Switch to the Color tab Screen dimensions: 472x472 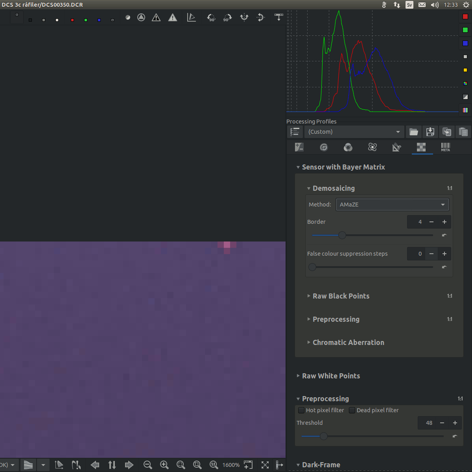pyautogui.click(x=348, y=147)
